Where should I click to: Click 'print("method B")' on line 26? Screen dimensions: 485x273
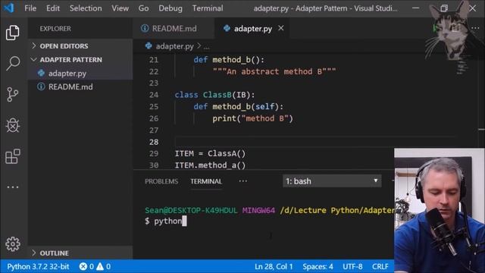pos(252,118)
